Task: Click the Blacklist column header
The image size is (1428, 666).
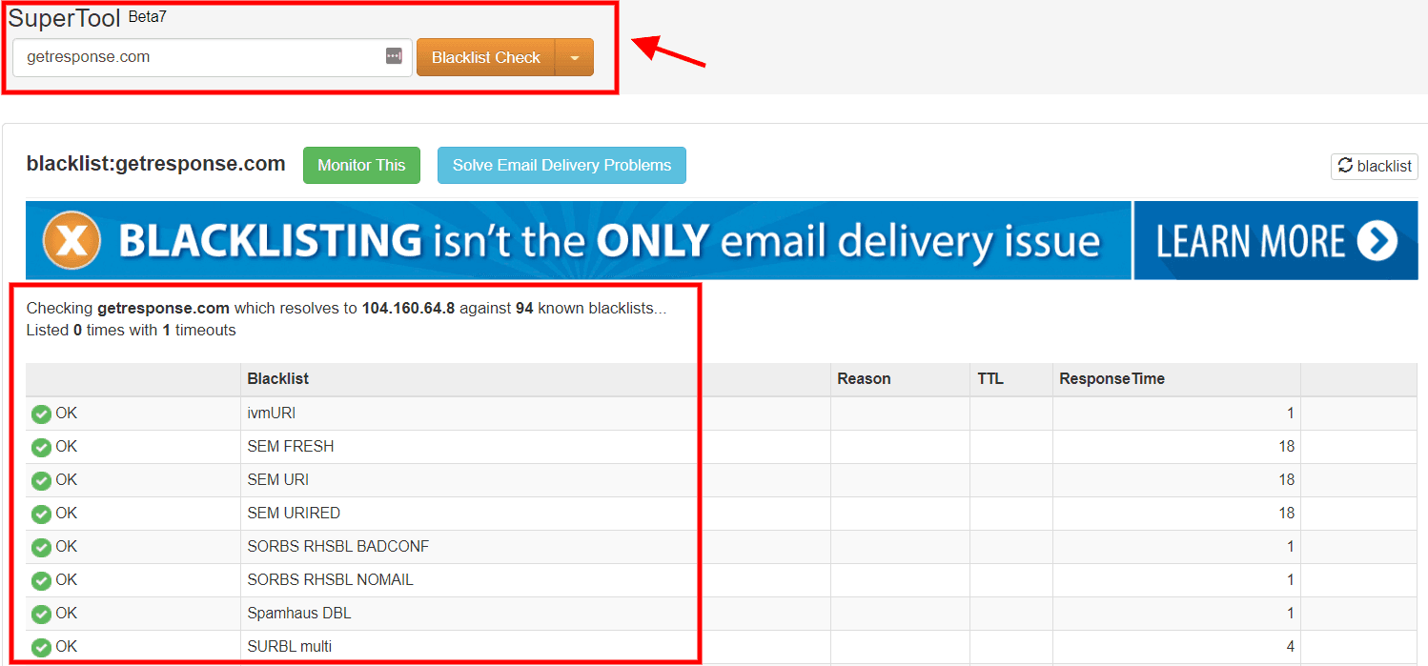Action: pyautogui.click(x=277, y=378)
